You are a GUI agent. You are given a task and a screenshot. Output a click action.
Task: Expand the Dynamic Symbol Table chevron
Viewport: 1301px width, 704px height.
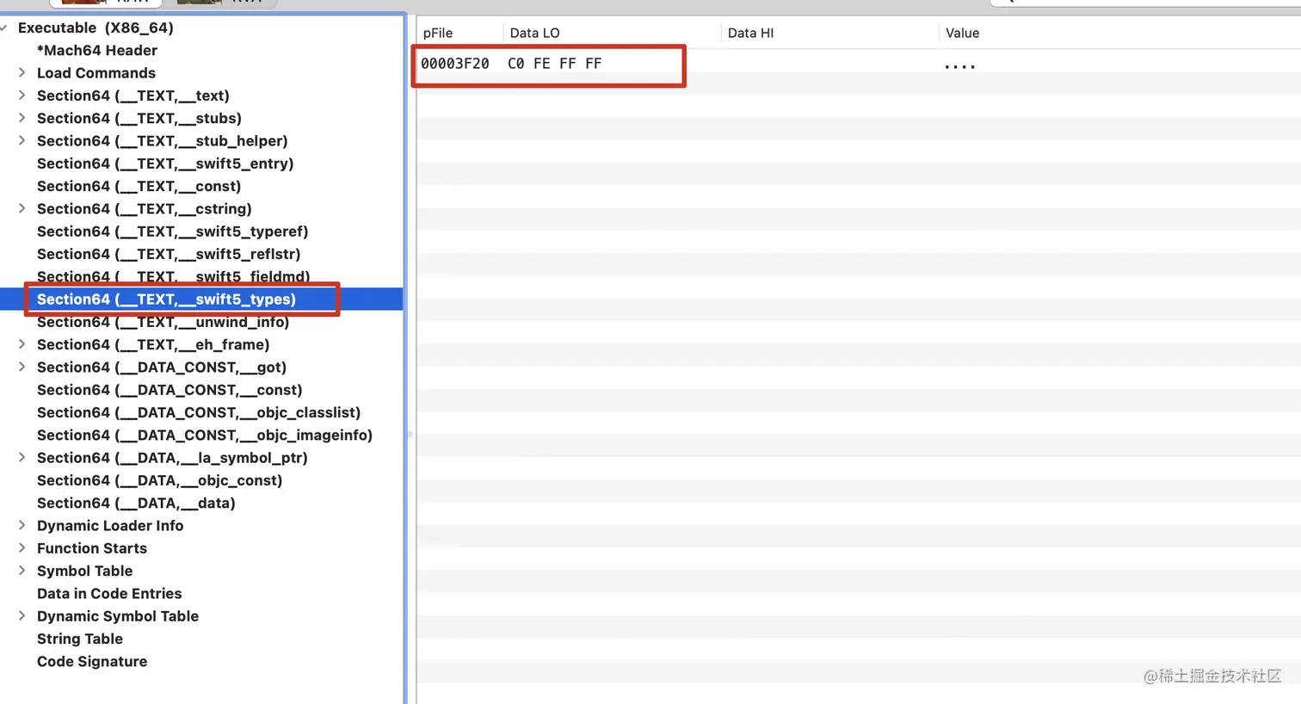[22, 615]
